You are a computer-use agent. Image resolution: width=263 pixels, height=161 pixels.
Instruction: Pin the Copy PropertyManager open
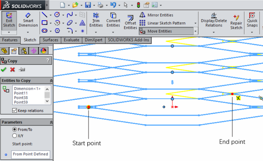pos(22,69)
